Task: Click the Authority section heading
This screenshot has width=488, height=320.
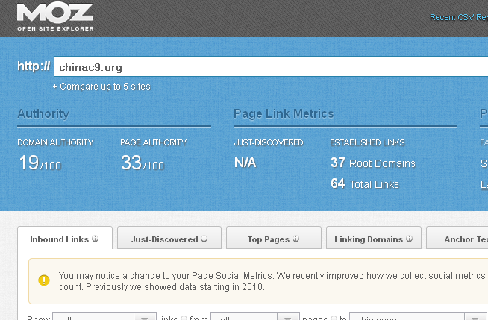Action: [x=43, y=114]
